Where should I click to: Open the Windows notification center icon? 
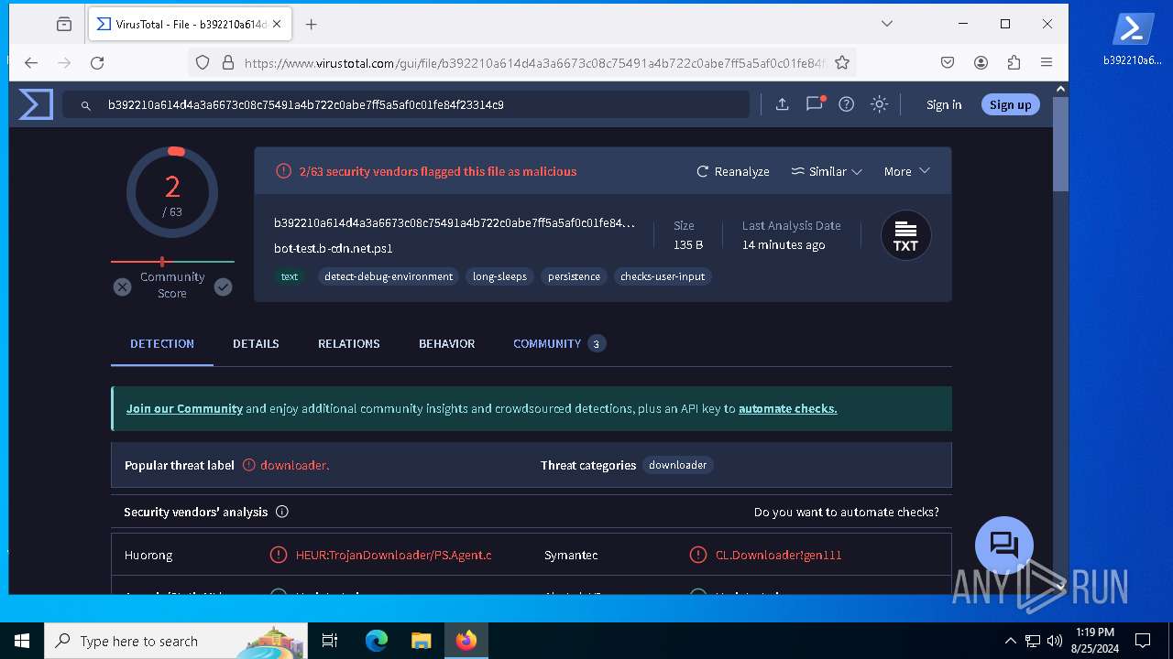(1143, 641)
